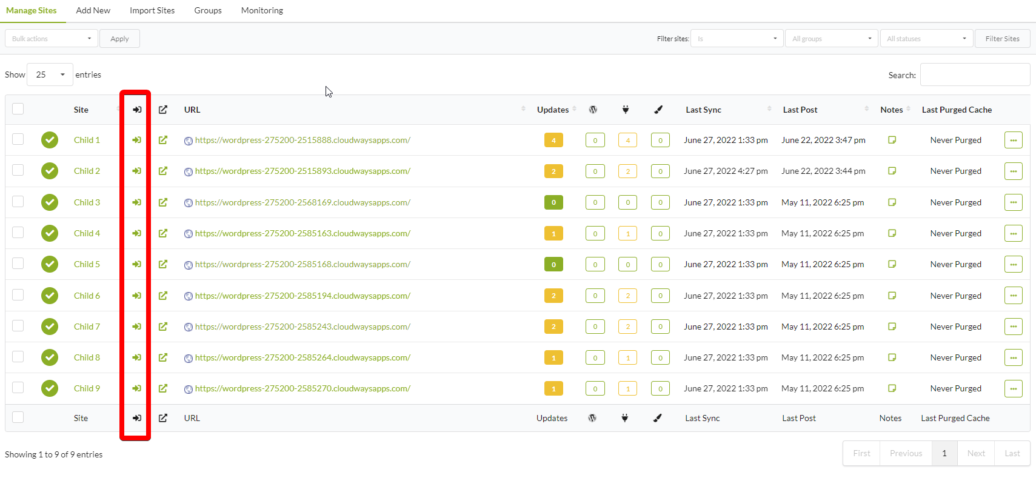Go to the Last page
The height and width of the screenshot is (478, 1036).
coord(1012,453)
